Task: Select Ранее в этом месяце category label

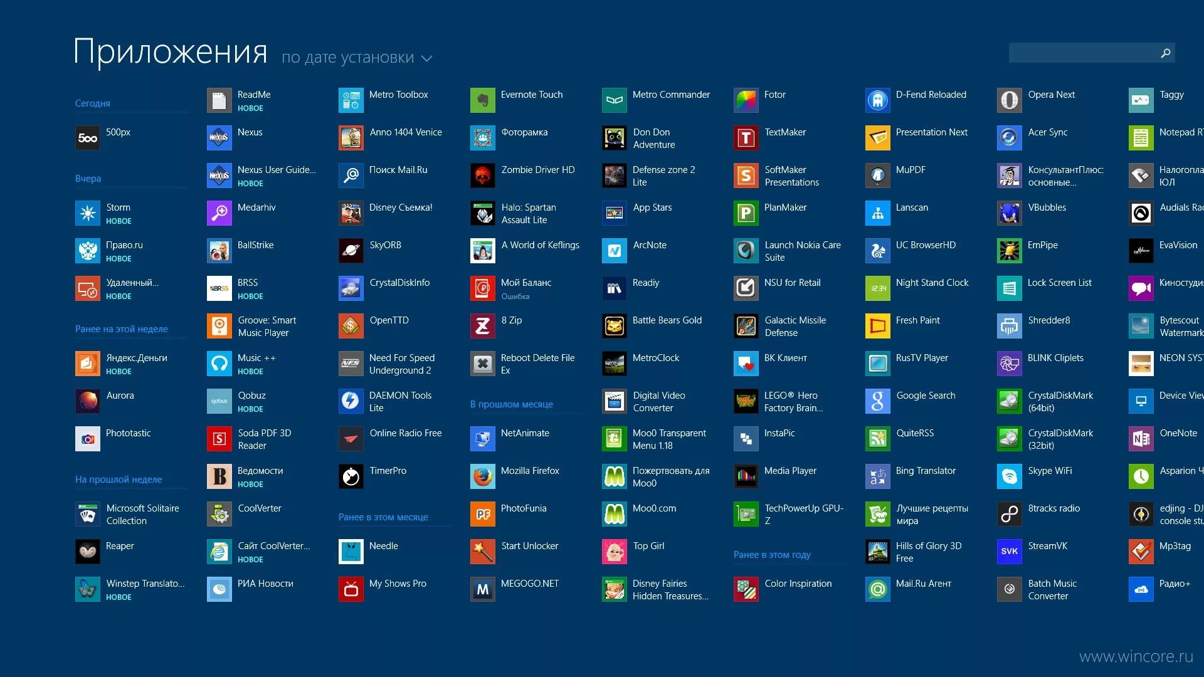Action: click(x=384, y=517)
